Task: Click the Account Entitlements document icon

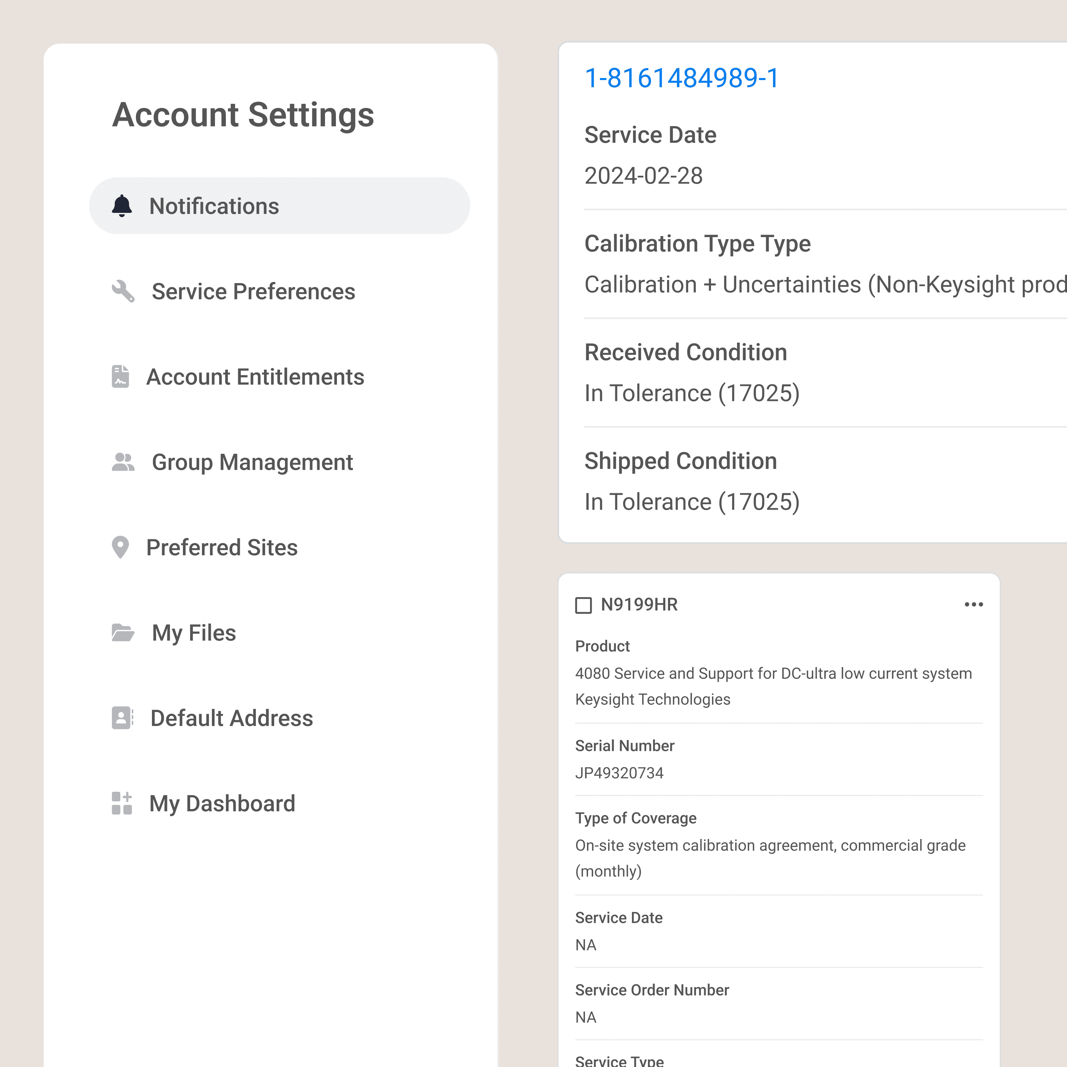Action: 120,377
